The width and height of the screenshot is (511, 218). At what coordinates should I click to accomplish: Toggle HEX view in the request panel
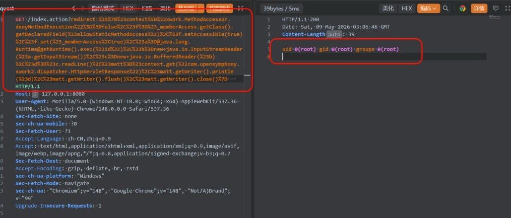click(128, 8)
